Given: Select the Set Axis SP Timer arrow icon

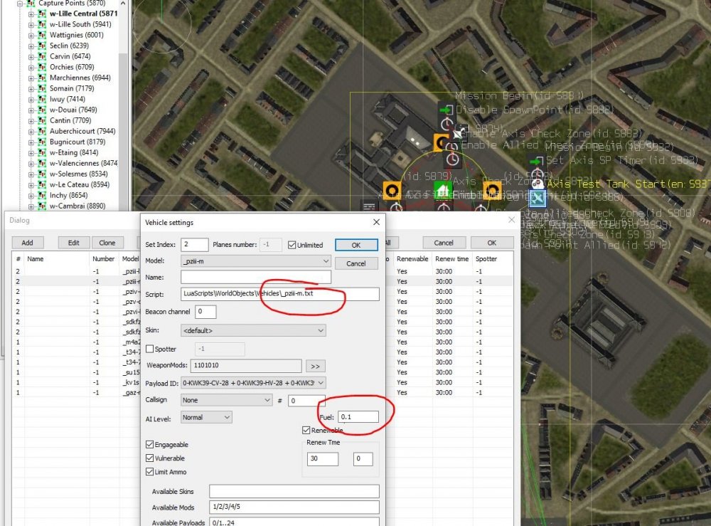Looking at the screenshot, I should 537,161.
